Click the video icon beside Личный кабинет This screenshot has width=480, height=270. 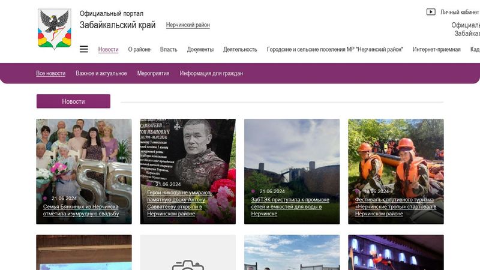coord(431,12)
